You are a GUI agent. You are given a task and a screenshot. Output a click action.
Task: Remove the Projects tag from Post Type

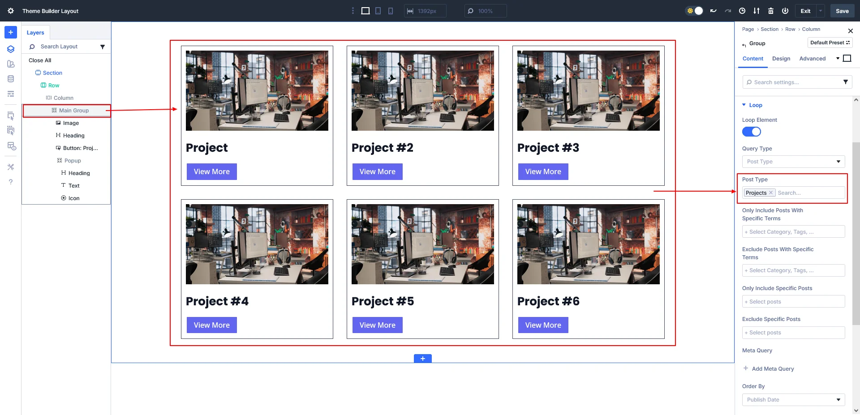point(771,193)
